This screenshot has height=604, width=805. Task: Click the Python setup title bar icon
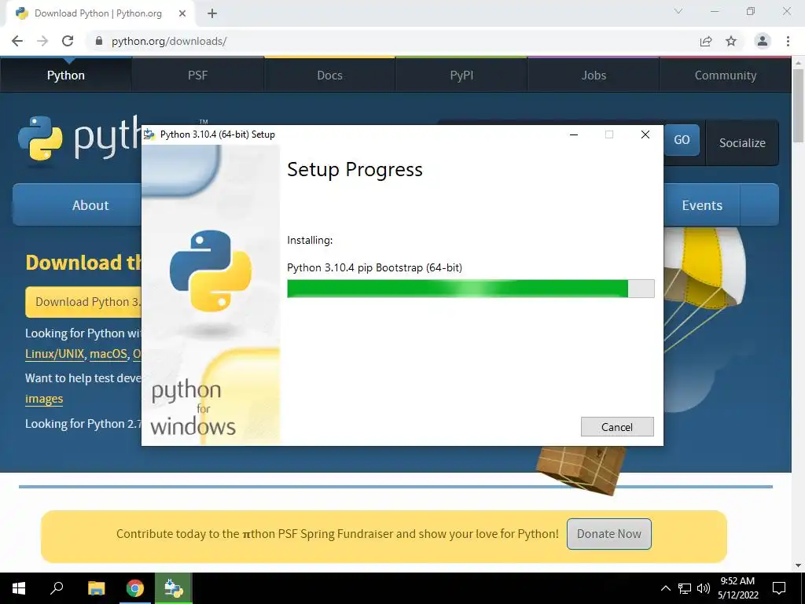pos(149,134)
